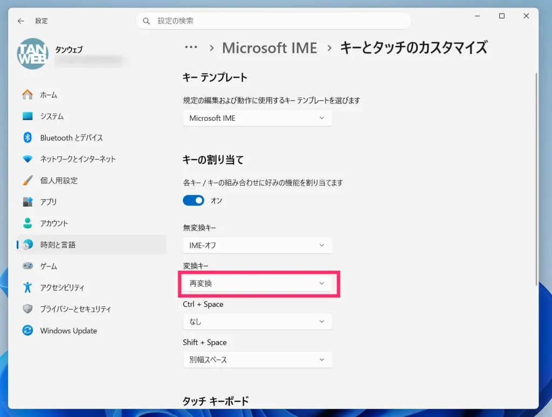The image size is (552, 417).
Task: Click the Windows Update sync icon
Action: [27, 330]
